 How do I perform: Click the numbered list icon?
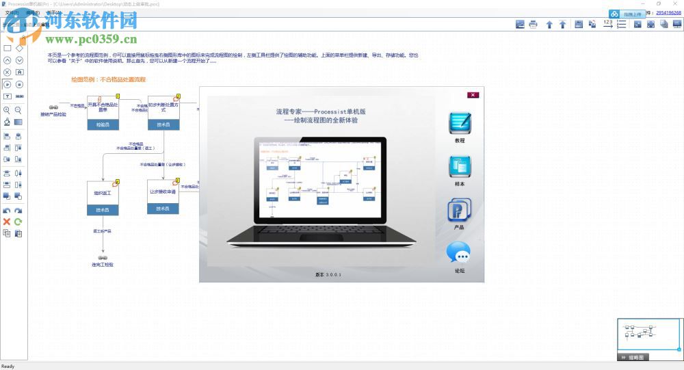tap(622, 25)
